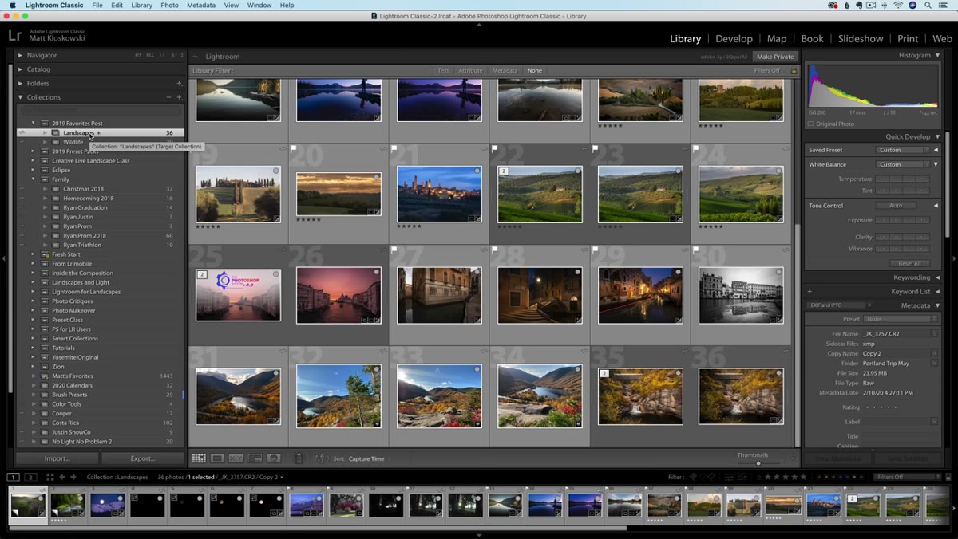Viewport: 958px width, 539px height.
Task: Toggle flag on photo number 23
Action: [x=596, y=148]
